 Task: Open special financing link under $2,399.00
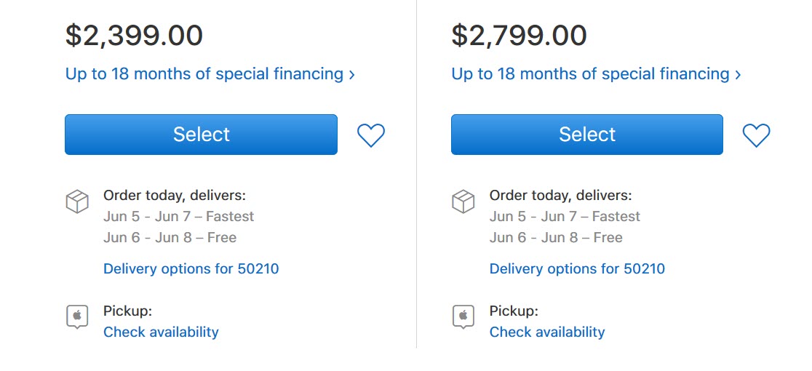pyautogui.click(x=210, y=74)
